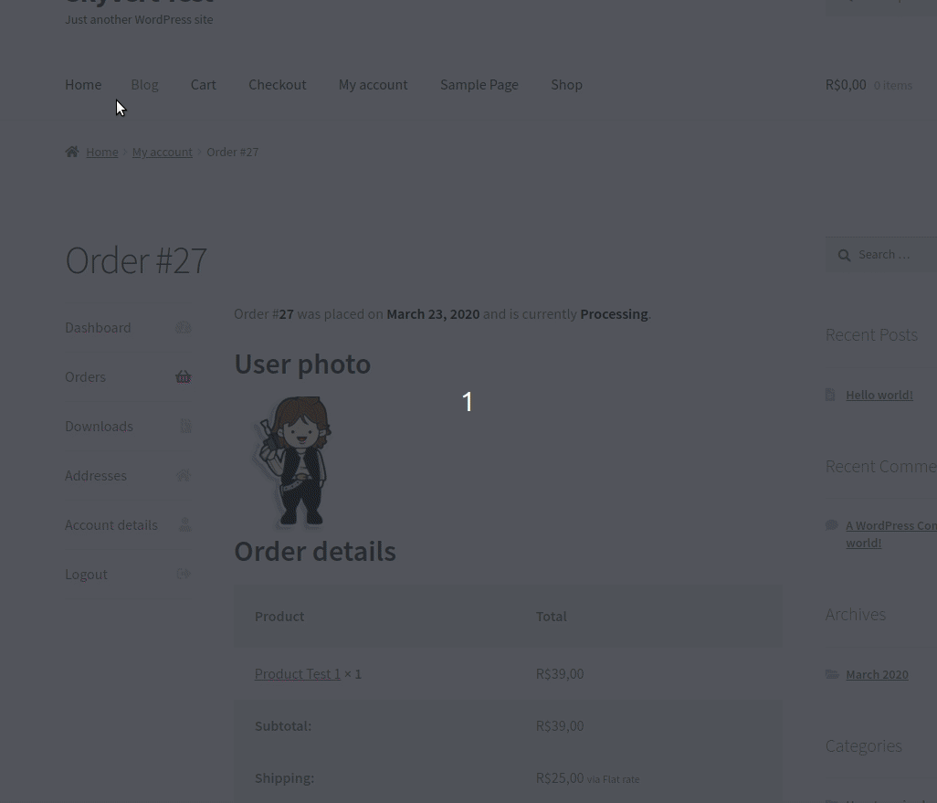Select the shipping R$25,00 value

(x=560, y=778)
